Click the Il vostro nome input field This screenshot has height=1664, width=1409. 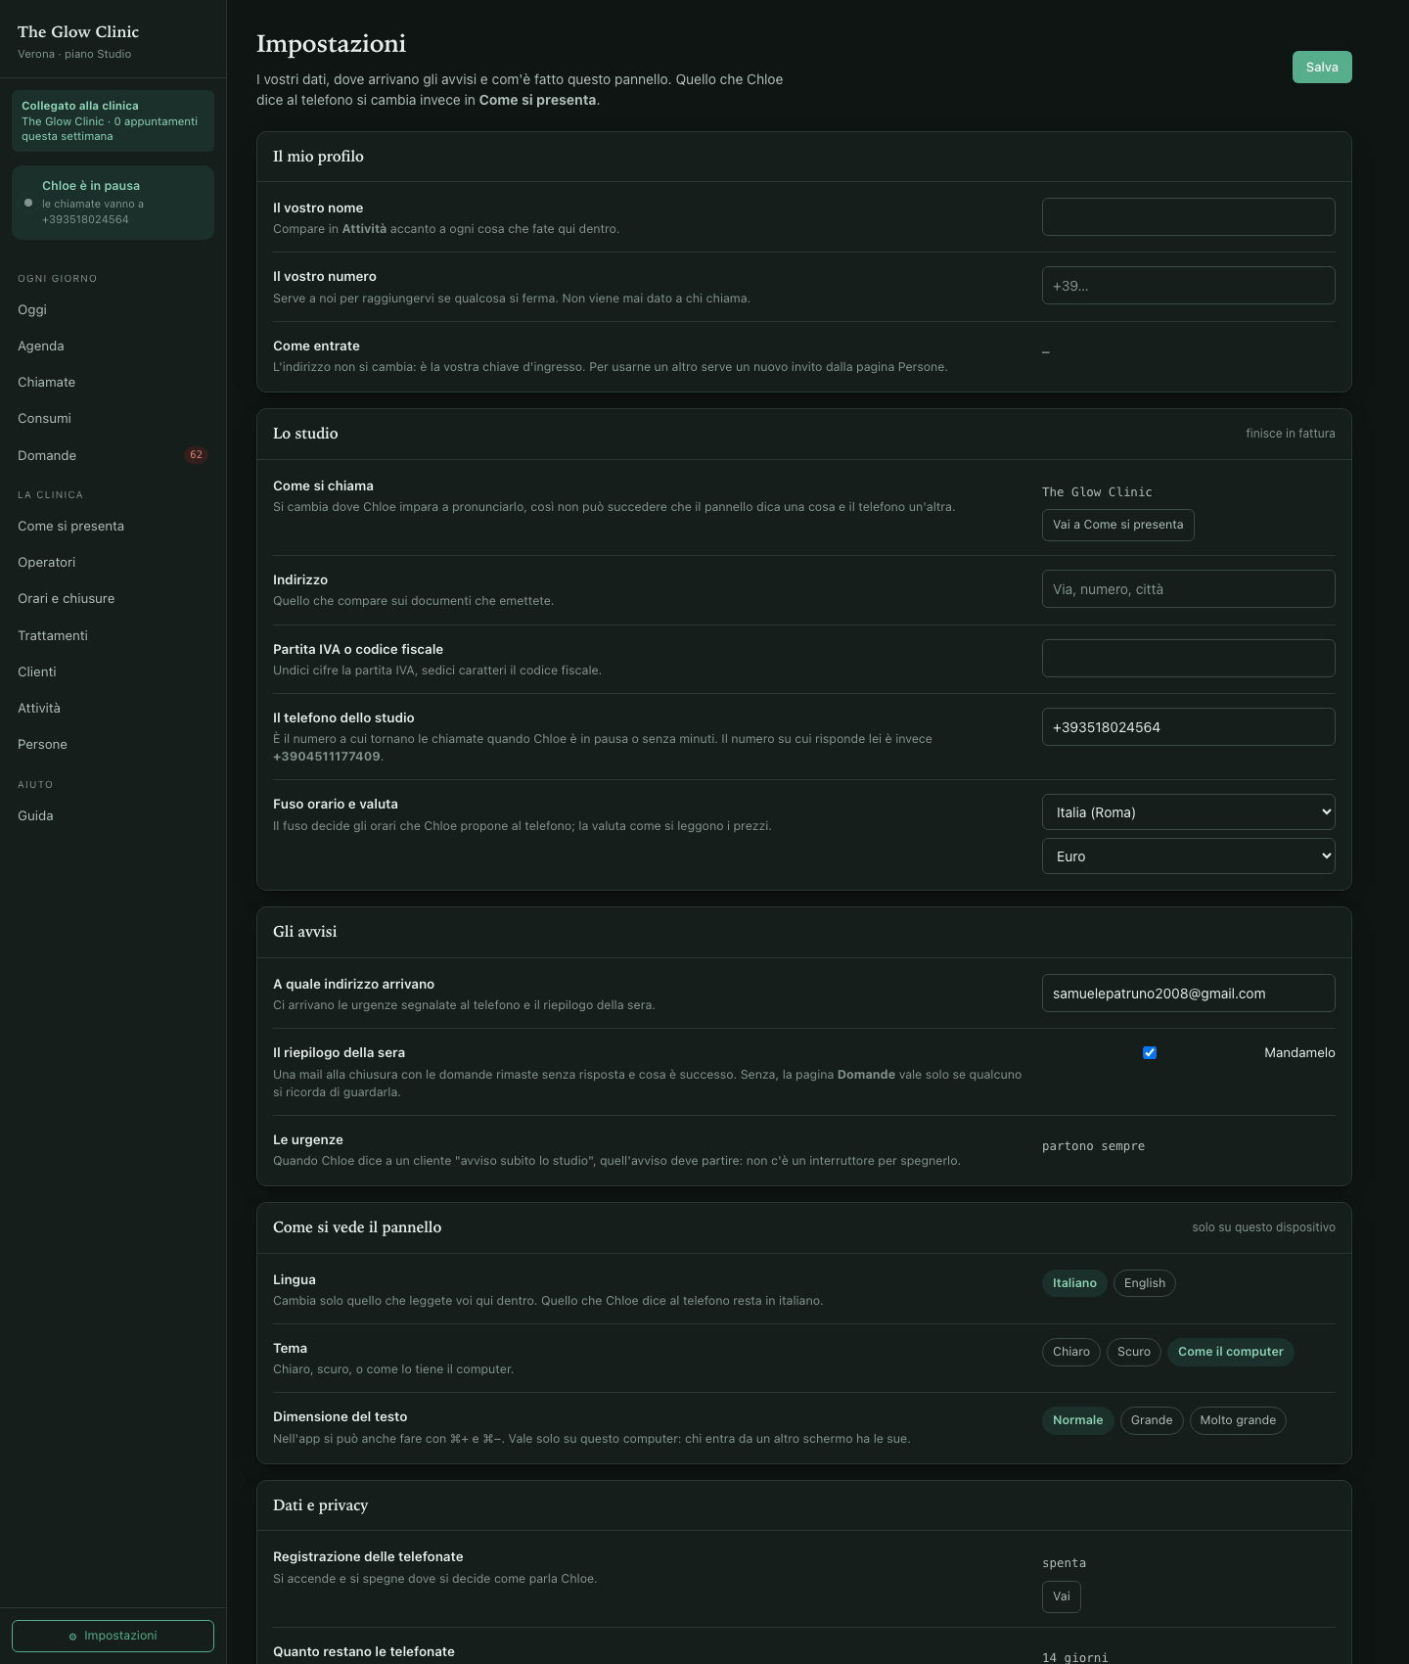[1189, 216]
